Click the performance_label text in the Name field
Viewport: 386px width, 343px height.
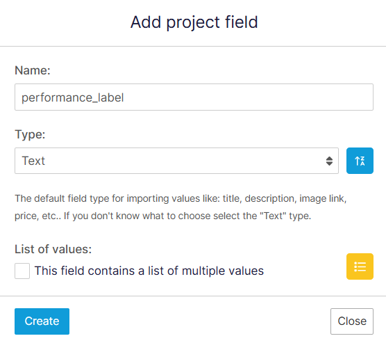[73, 97]
